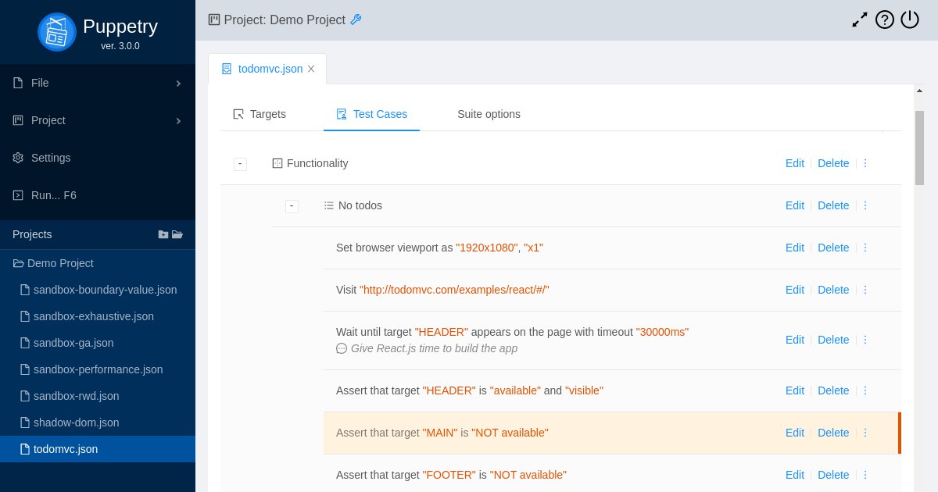Open more options for Wait until HEADER step
Viewport: 938px width, 492px height.
coord(865,340)
